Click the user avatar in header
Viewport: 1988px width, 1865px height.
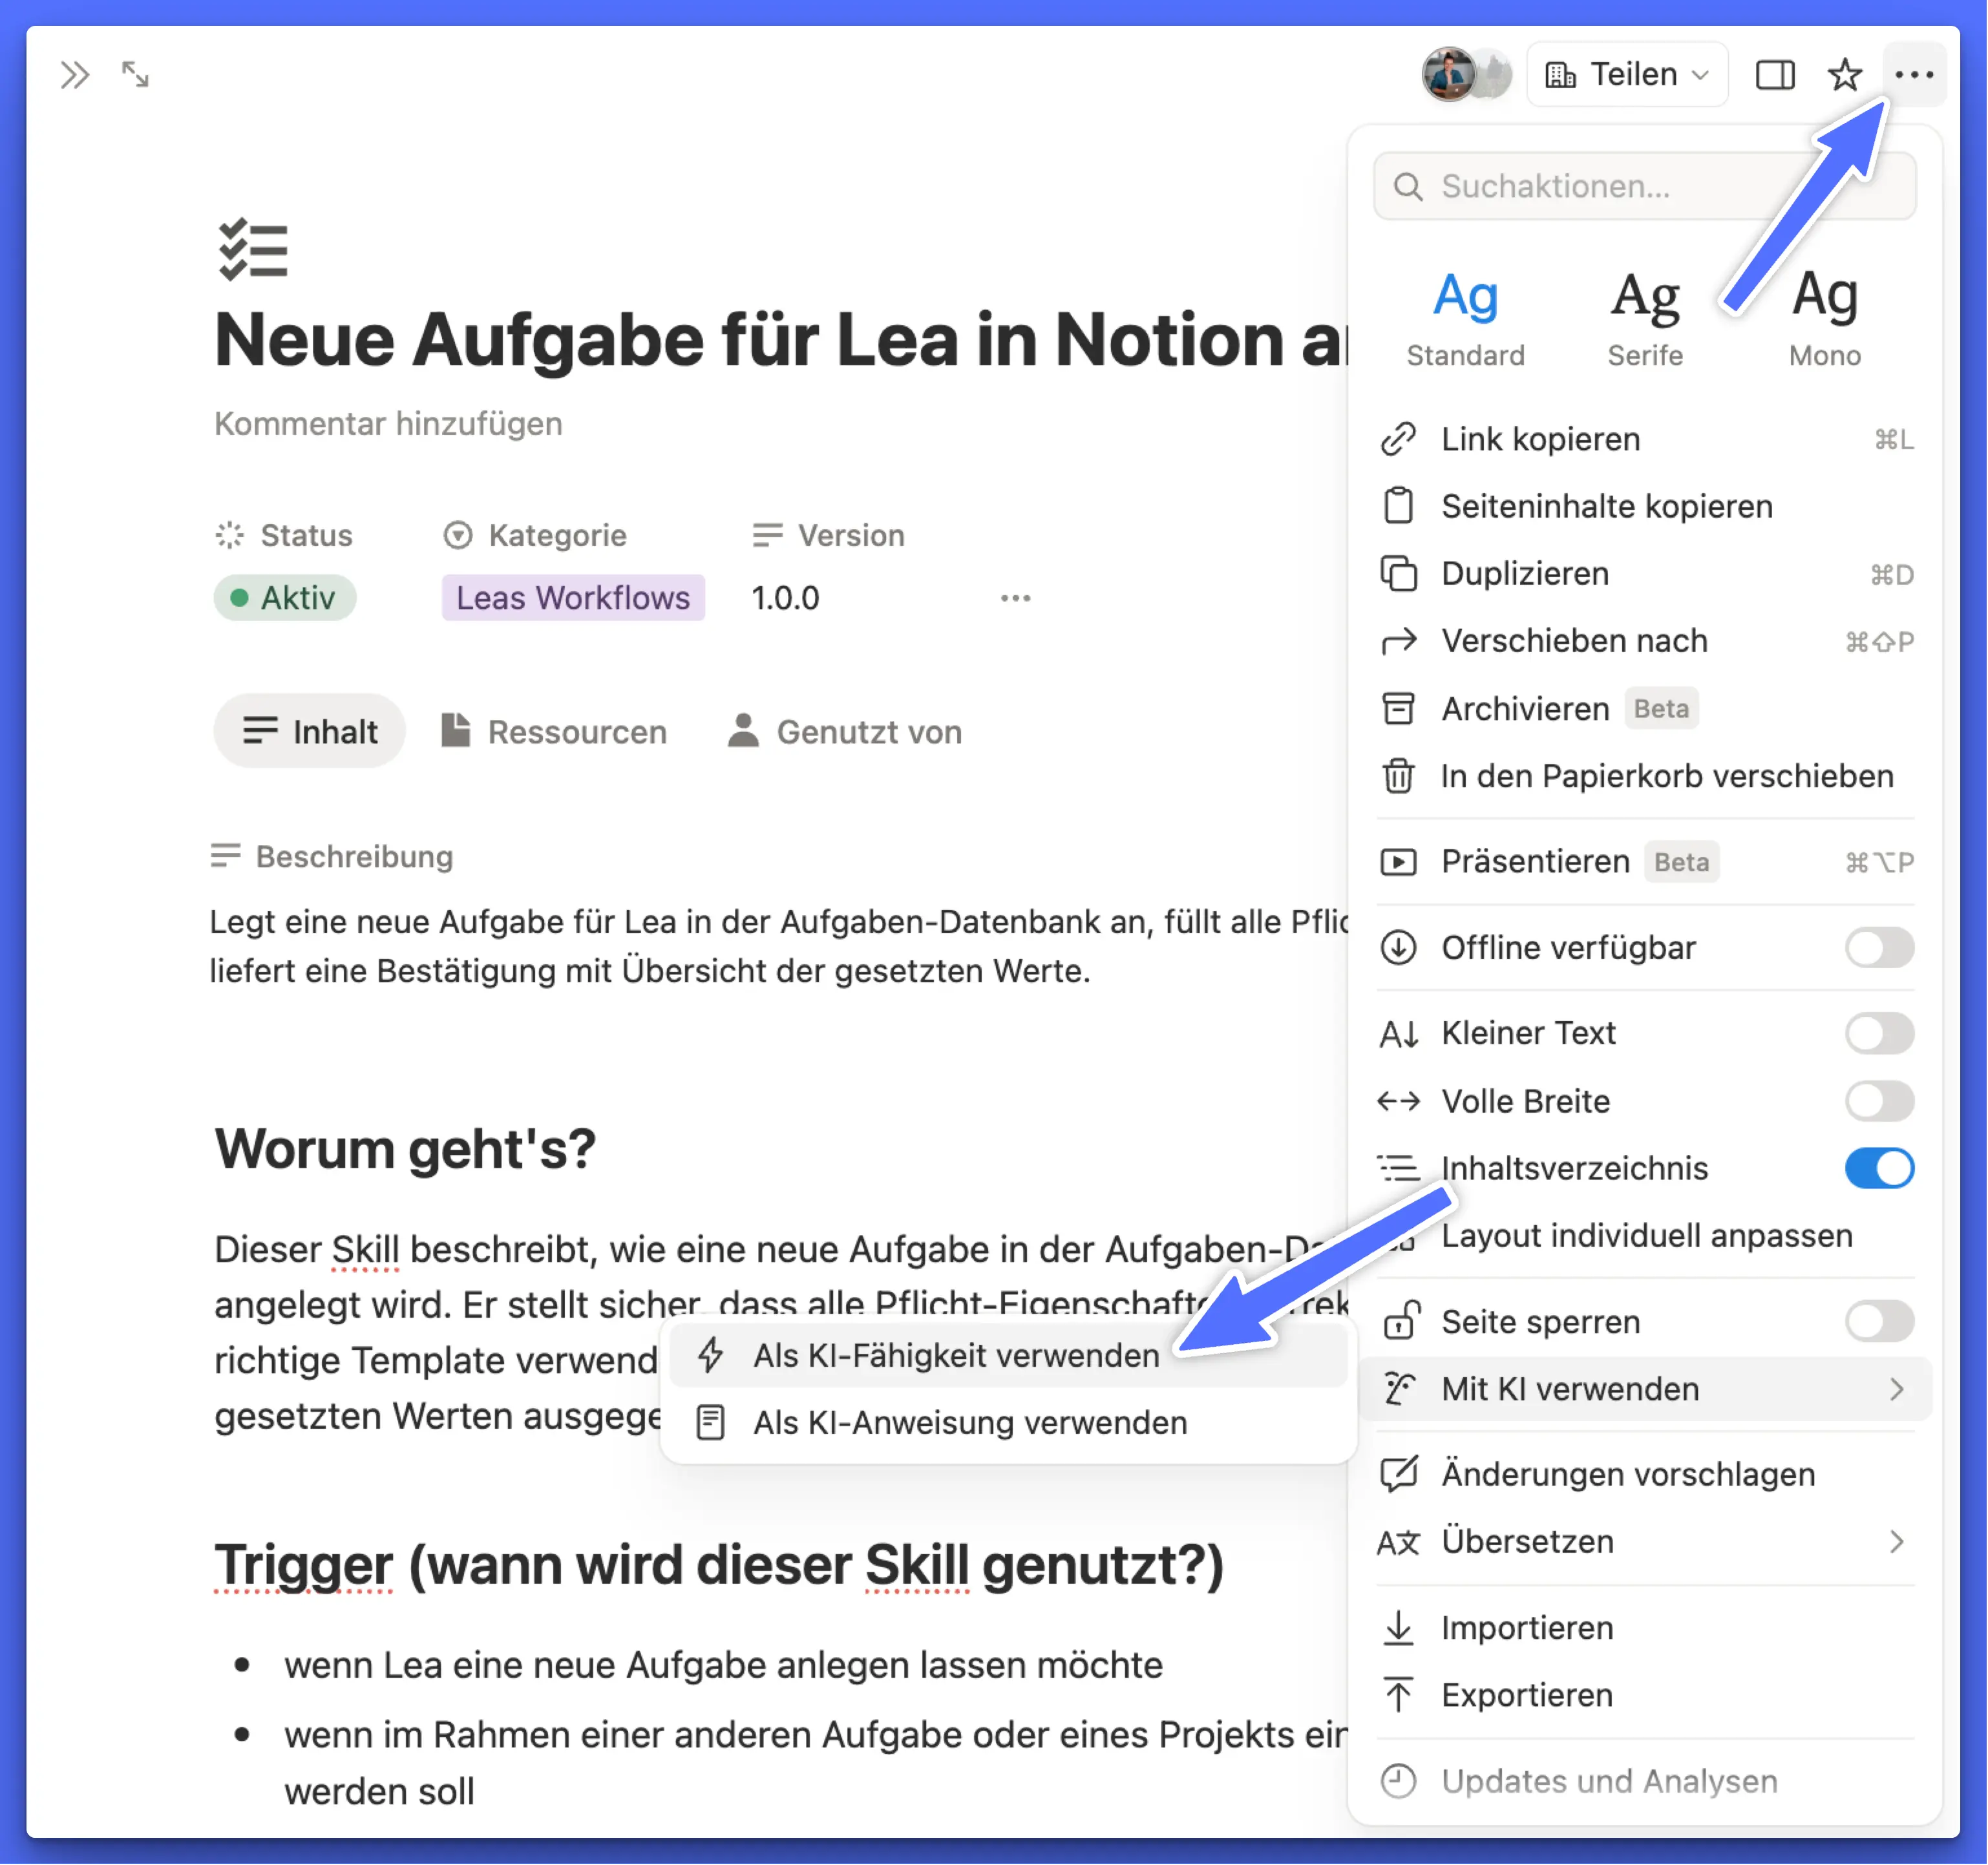[1449, 75]
